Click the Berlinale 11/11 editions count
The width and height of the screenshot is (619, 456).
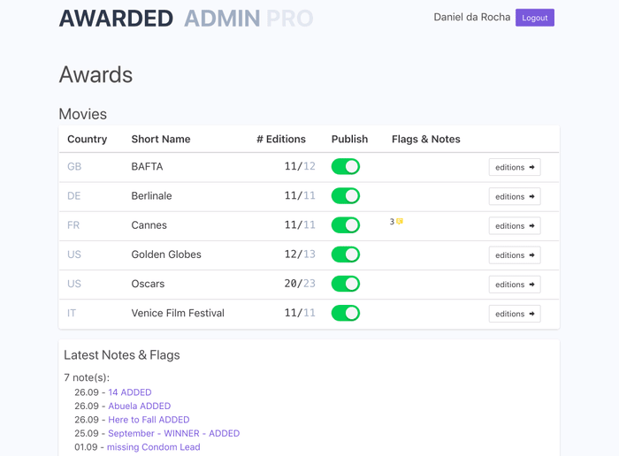pyautogui.click(x=300, y=195)
